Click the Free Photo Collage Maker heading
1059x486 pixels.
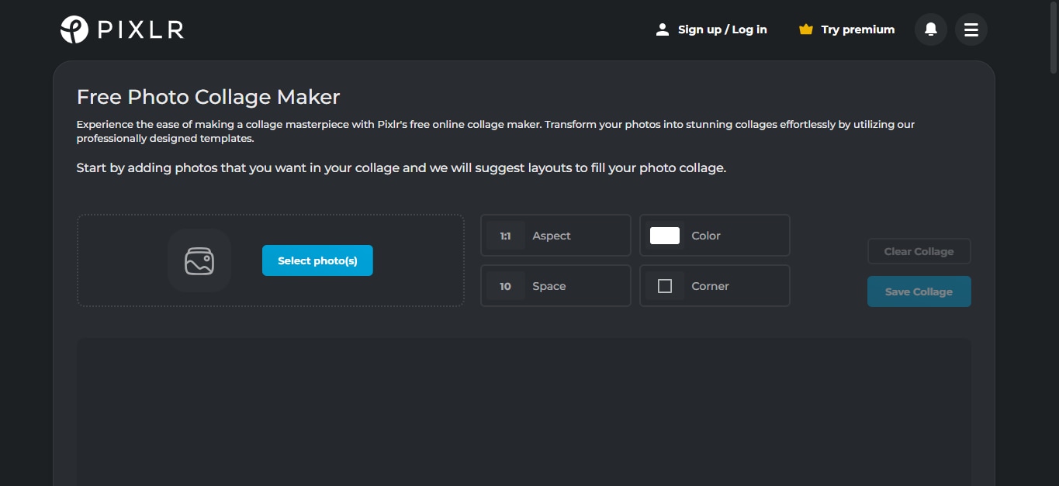click(208, 97)
